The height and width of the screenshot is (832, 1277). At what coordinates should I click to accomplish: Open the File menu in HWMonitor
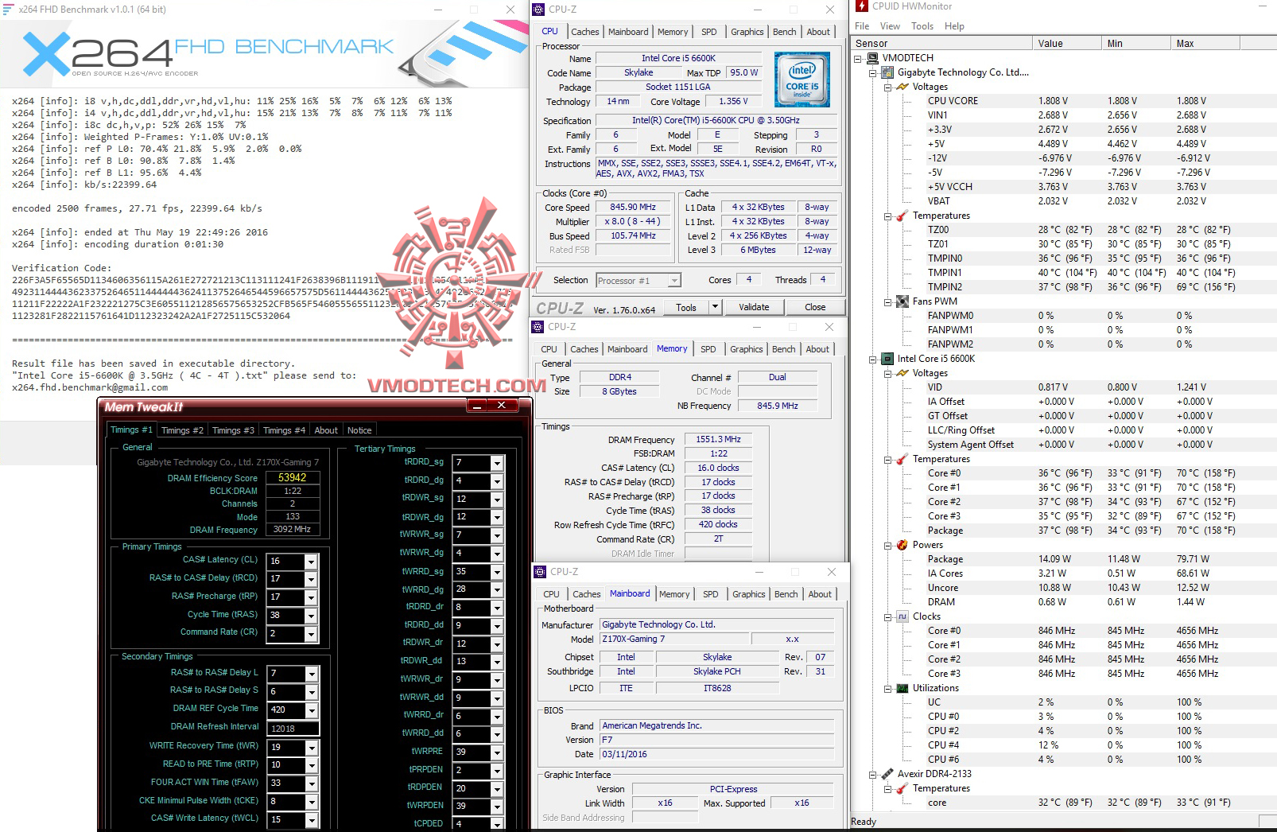pyautogui.click(x=862, y=26)
